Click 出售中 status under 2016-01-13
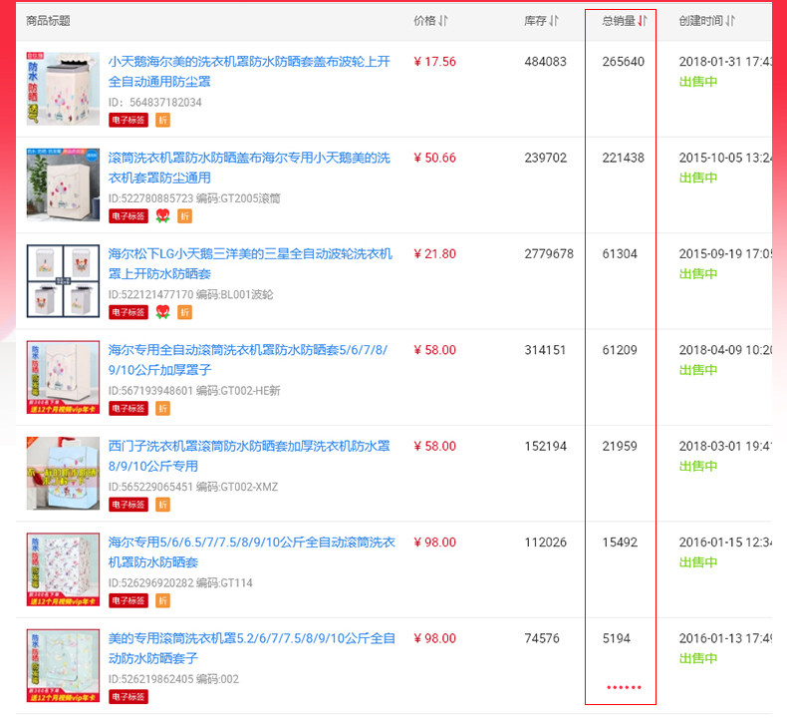787x725 pixels. (698, 658)
